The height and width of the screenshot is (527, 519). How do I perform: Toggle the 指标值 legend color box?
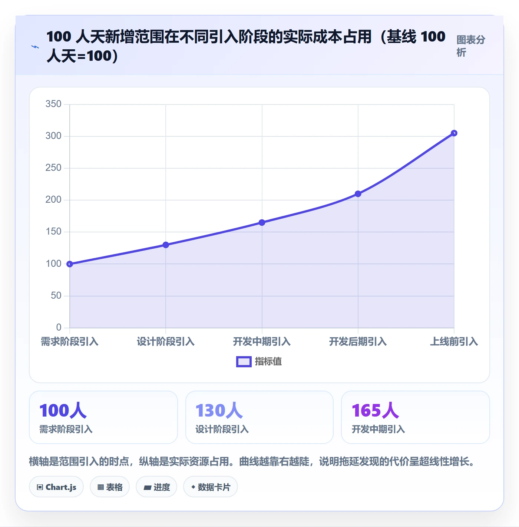[x=244, y=362]
